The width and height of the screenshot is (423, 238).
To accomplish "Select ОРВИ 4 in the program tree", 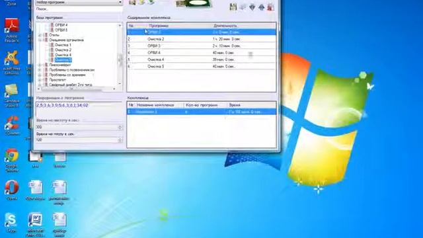I will (61, 25).
